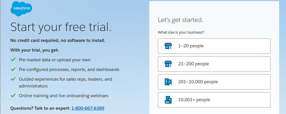Click the "Questions? Talk to an expert" text
The image size is (286, 114).
pos(40,108)
